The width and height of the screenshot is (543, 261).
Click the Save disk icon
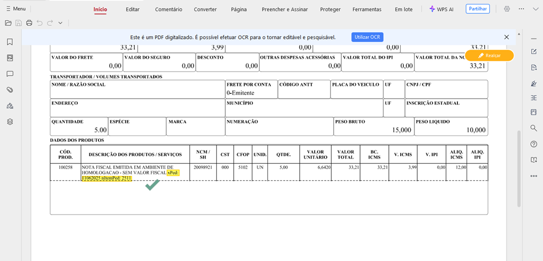pyautogui.click(x=19, y=23)
